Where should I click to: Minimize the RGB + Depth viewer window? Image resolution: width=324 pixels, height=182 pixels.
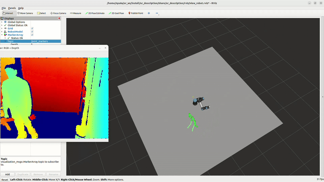coord(100,48)
